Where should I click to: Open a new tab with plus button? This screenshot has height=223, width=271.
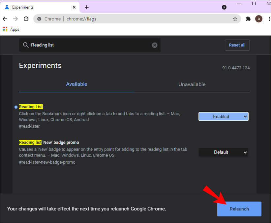87,7
